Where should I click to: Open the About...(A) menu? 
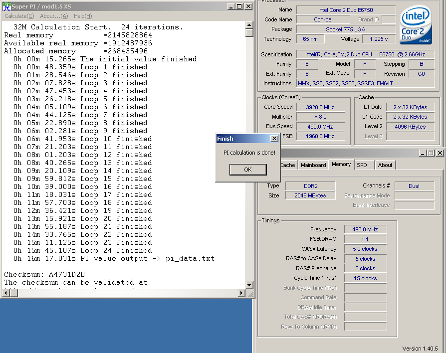tap(54, 16)
